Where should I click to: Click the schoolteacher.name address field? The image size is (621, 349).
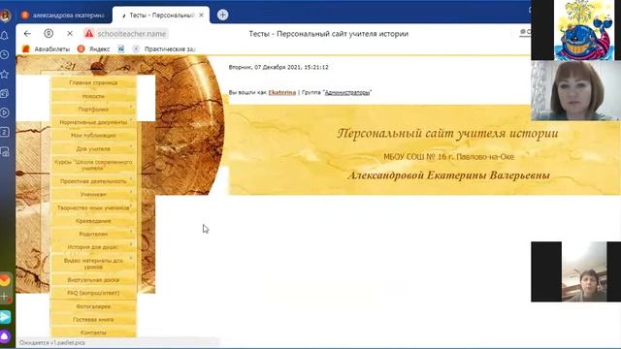(x=132, y=34)
